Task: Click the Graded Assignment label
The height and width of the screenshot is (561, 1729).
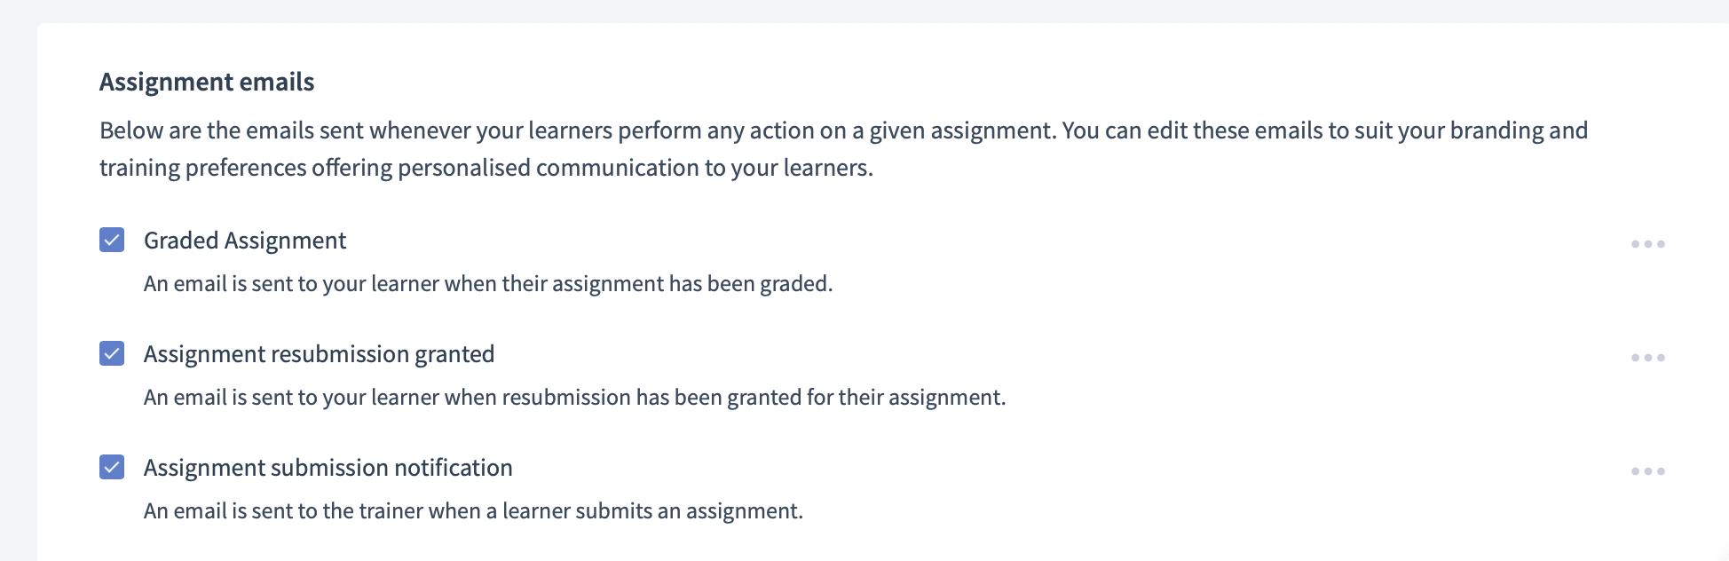Action: pyautogui.click(x=245, y=241)
